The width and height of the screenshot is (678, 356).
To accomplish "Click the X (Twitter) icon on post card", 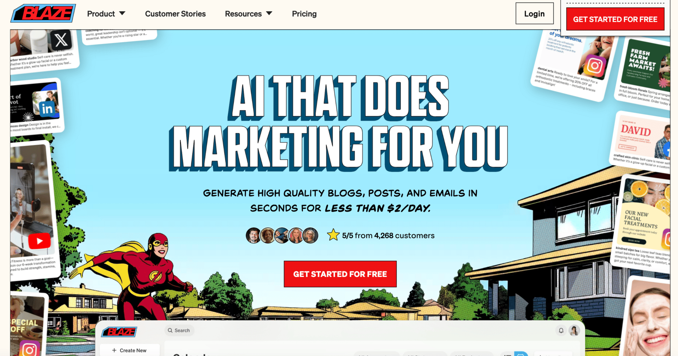I will (x=61, y=40).
